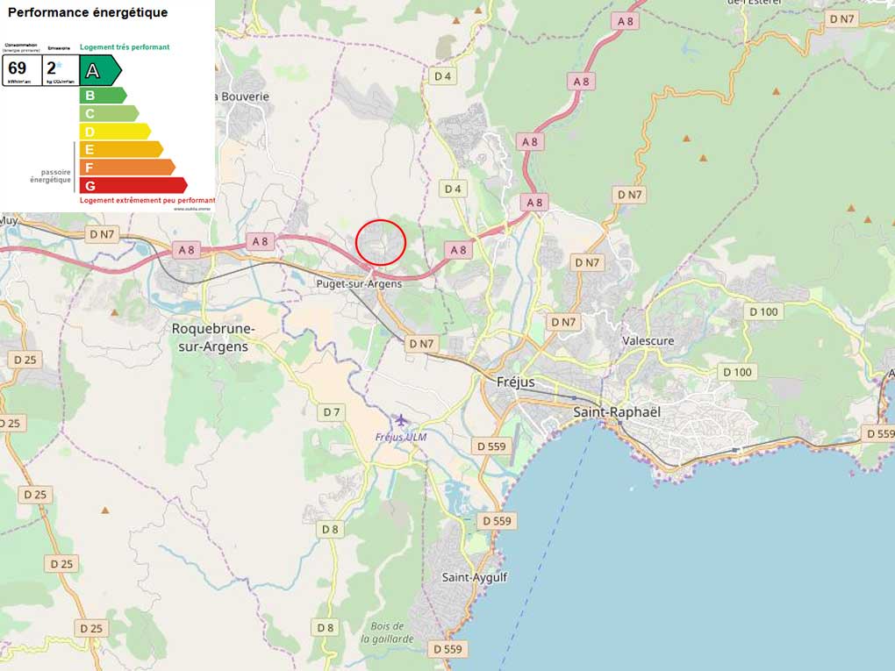Click the B energy class bar

[102, 95]
